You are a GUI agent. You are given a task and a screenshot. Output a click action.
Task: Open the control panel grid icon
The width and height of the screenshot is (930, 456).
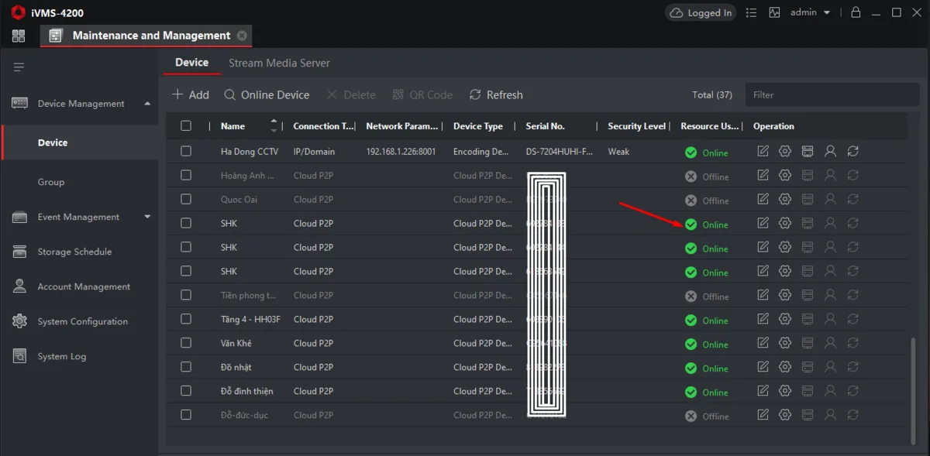coord(19,36)
